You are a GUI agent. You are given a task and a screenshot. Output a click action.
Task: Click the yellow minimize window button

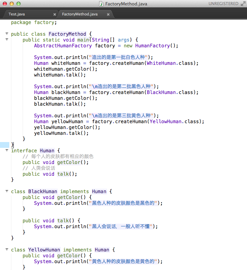point(12,4)
